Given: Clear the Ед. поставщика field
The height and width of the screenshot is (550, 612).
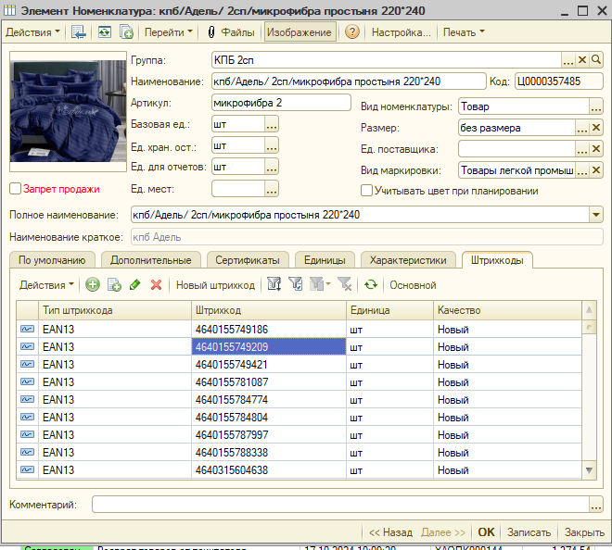Looking at the screenshot, I should (596, 149).
